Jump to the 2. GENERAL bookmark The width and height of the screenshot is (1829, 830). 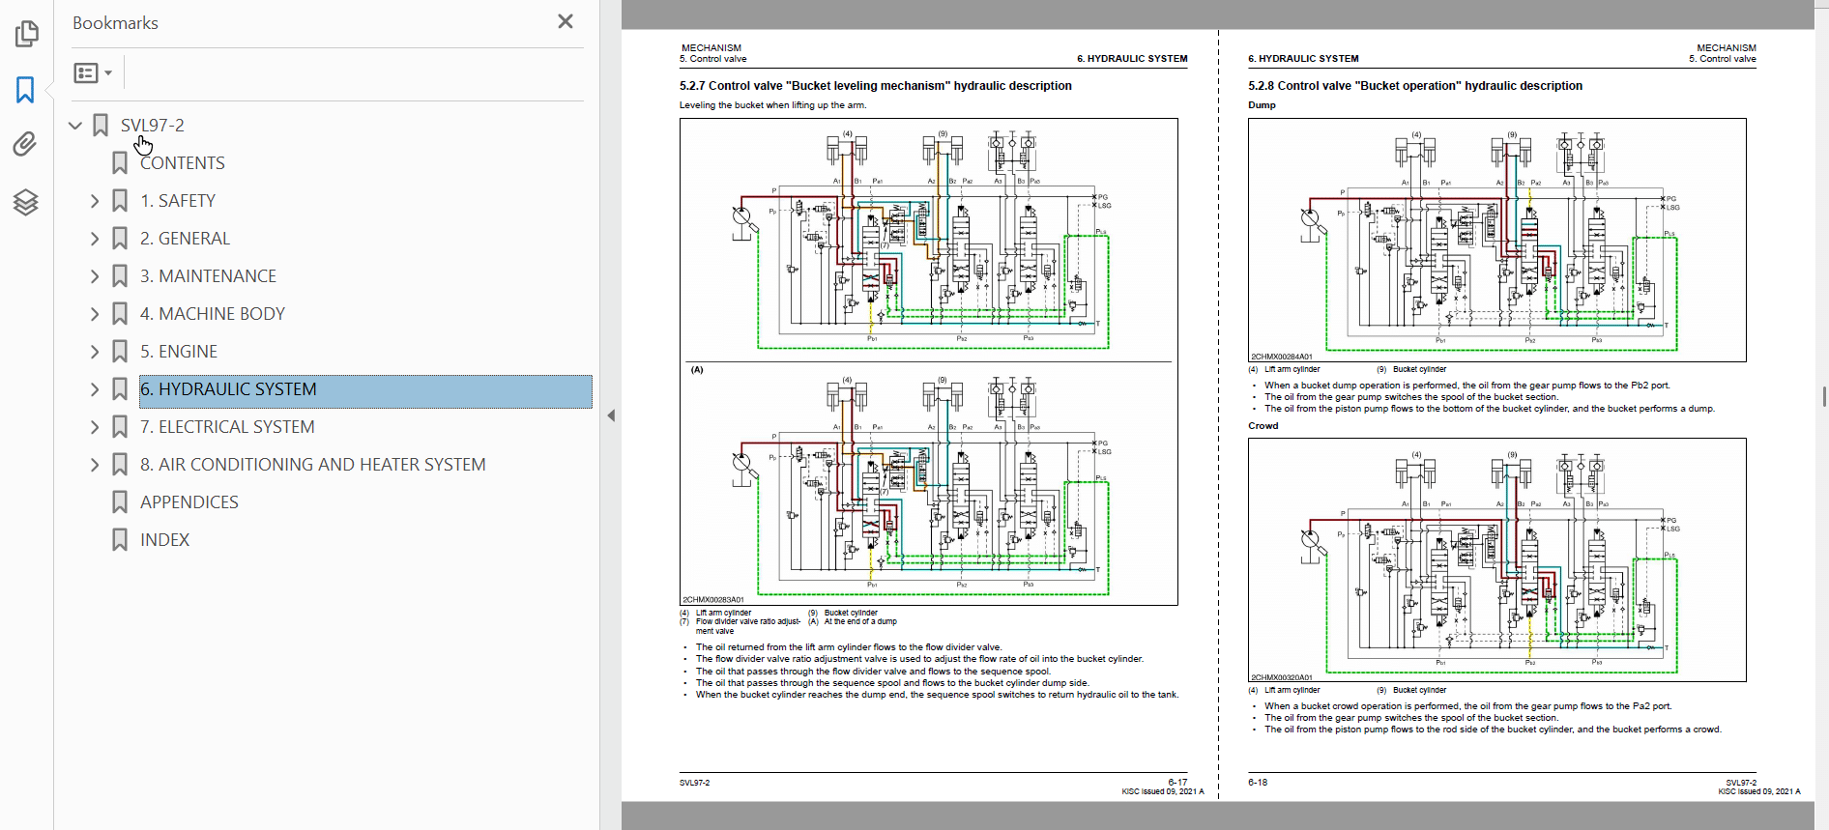coord(185,239)
